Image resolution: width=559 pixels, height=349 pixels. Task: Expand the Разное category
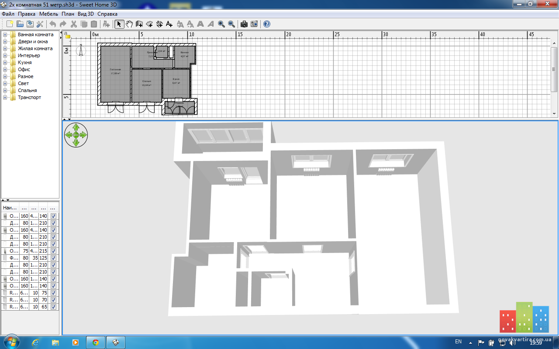[x=5, y=76]
